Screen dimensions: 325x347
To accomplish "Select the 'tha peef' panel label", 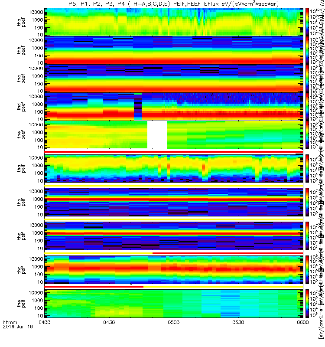I will [21, 22].
